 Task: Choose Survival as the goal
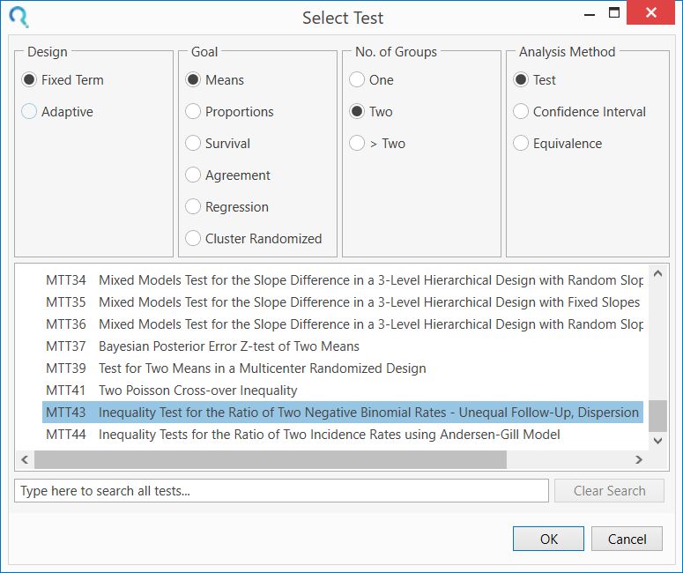tap(218, 144)
